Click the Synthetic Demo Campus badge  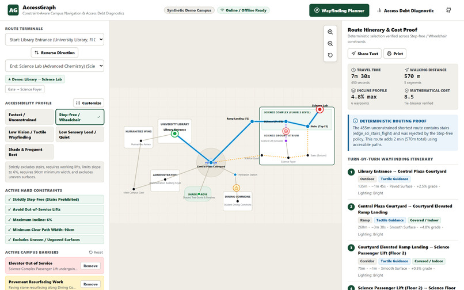[189, 10]
